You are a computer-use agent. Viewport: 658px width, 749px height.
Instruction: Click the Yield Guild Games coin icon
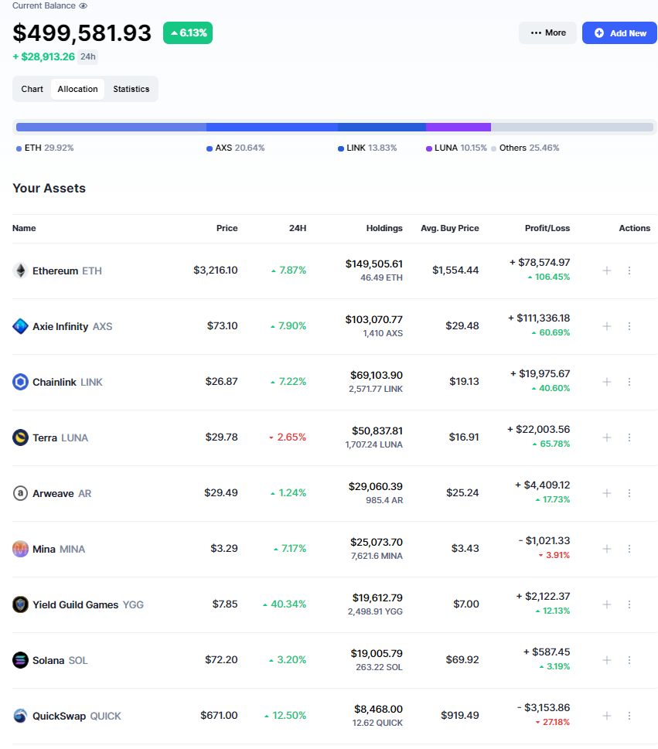(x=20, y=604)
